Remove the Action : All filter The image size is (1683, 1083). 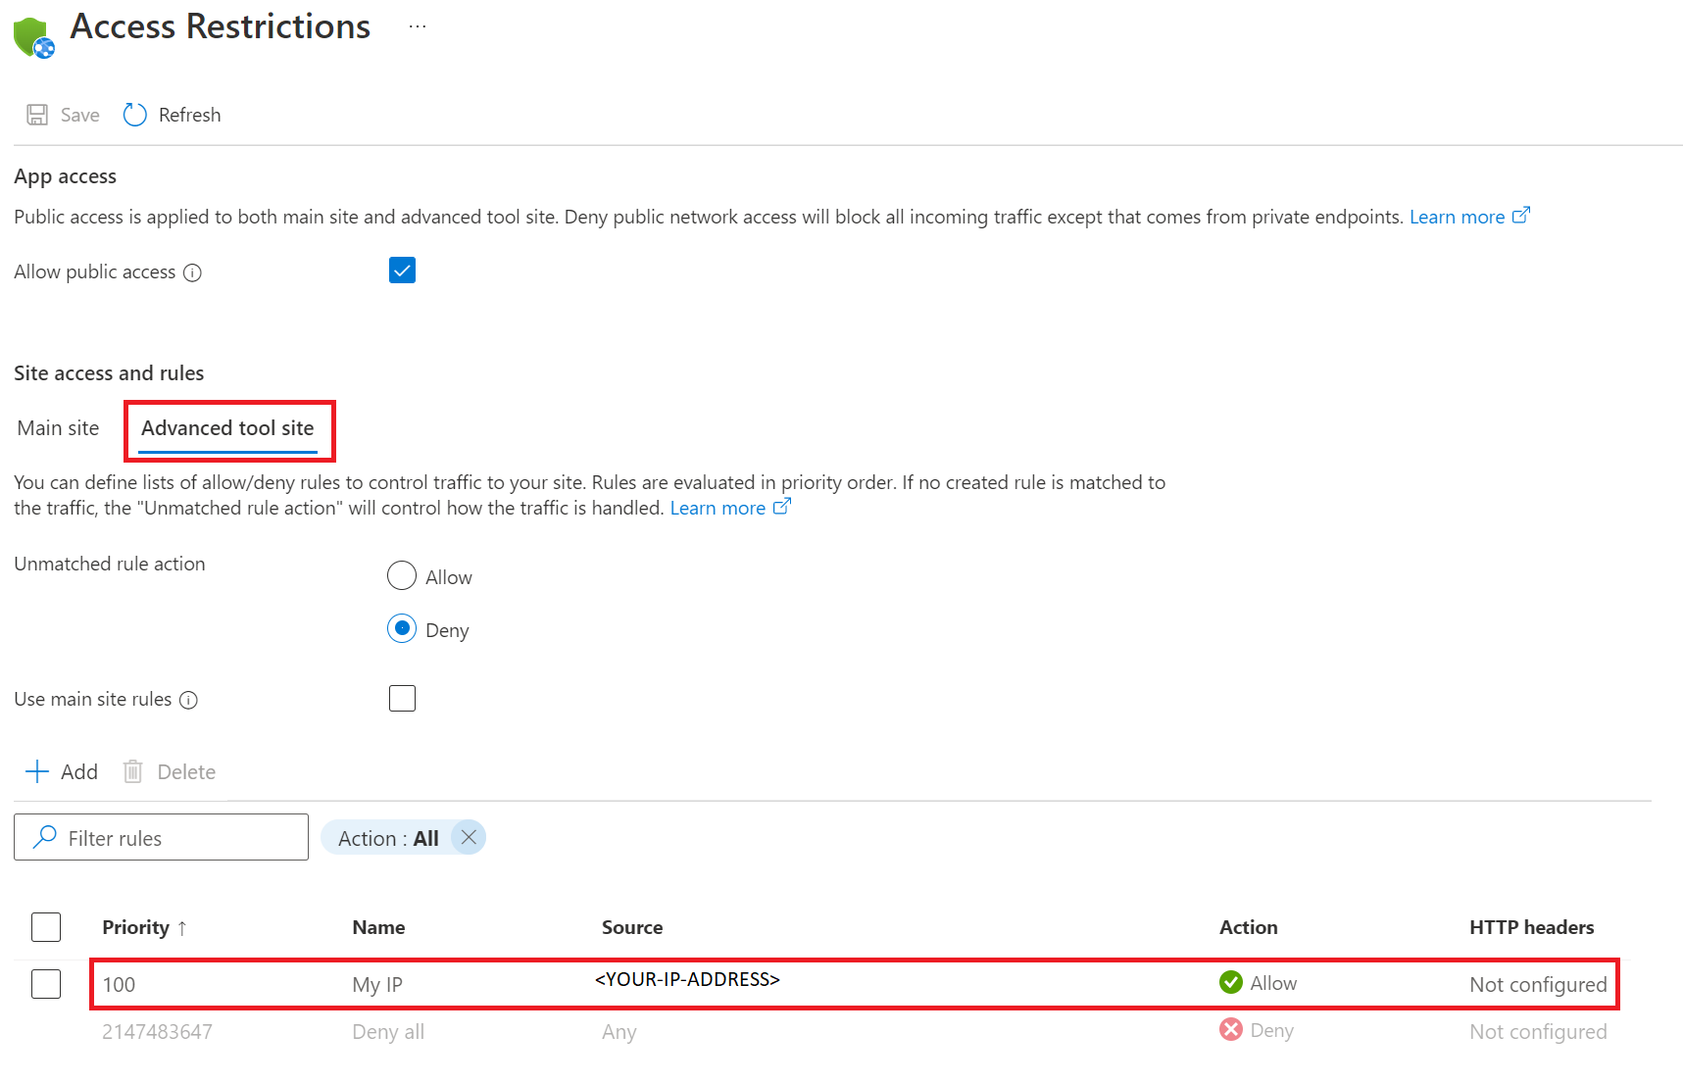point(469,838)
